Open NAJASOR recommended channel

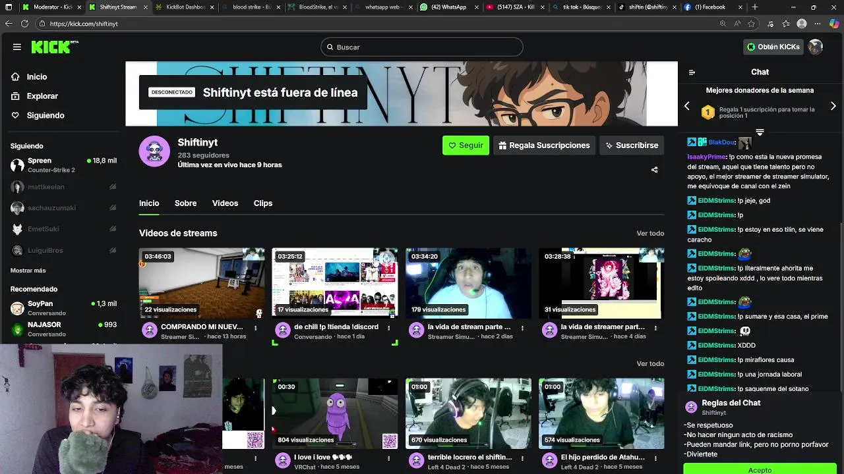63,329
